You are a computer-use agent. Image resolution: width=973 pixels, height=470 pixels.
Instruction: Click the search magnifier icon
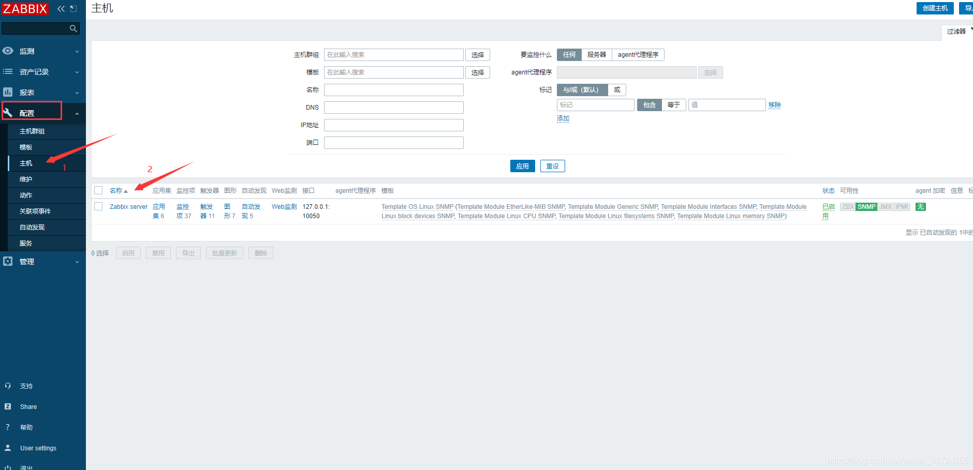coord(73,28)
